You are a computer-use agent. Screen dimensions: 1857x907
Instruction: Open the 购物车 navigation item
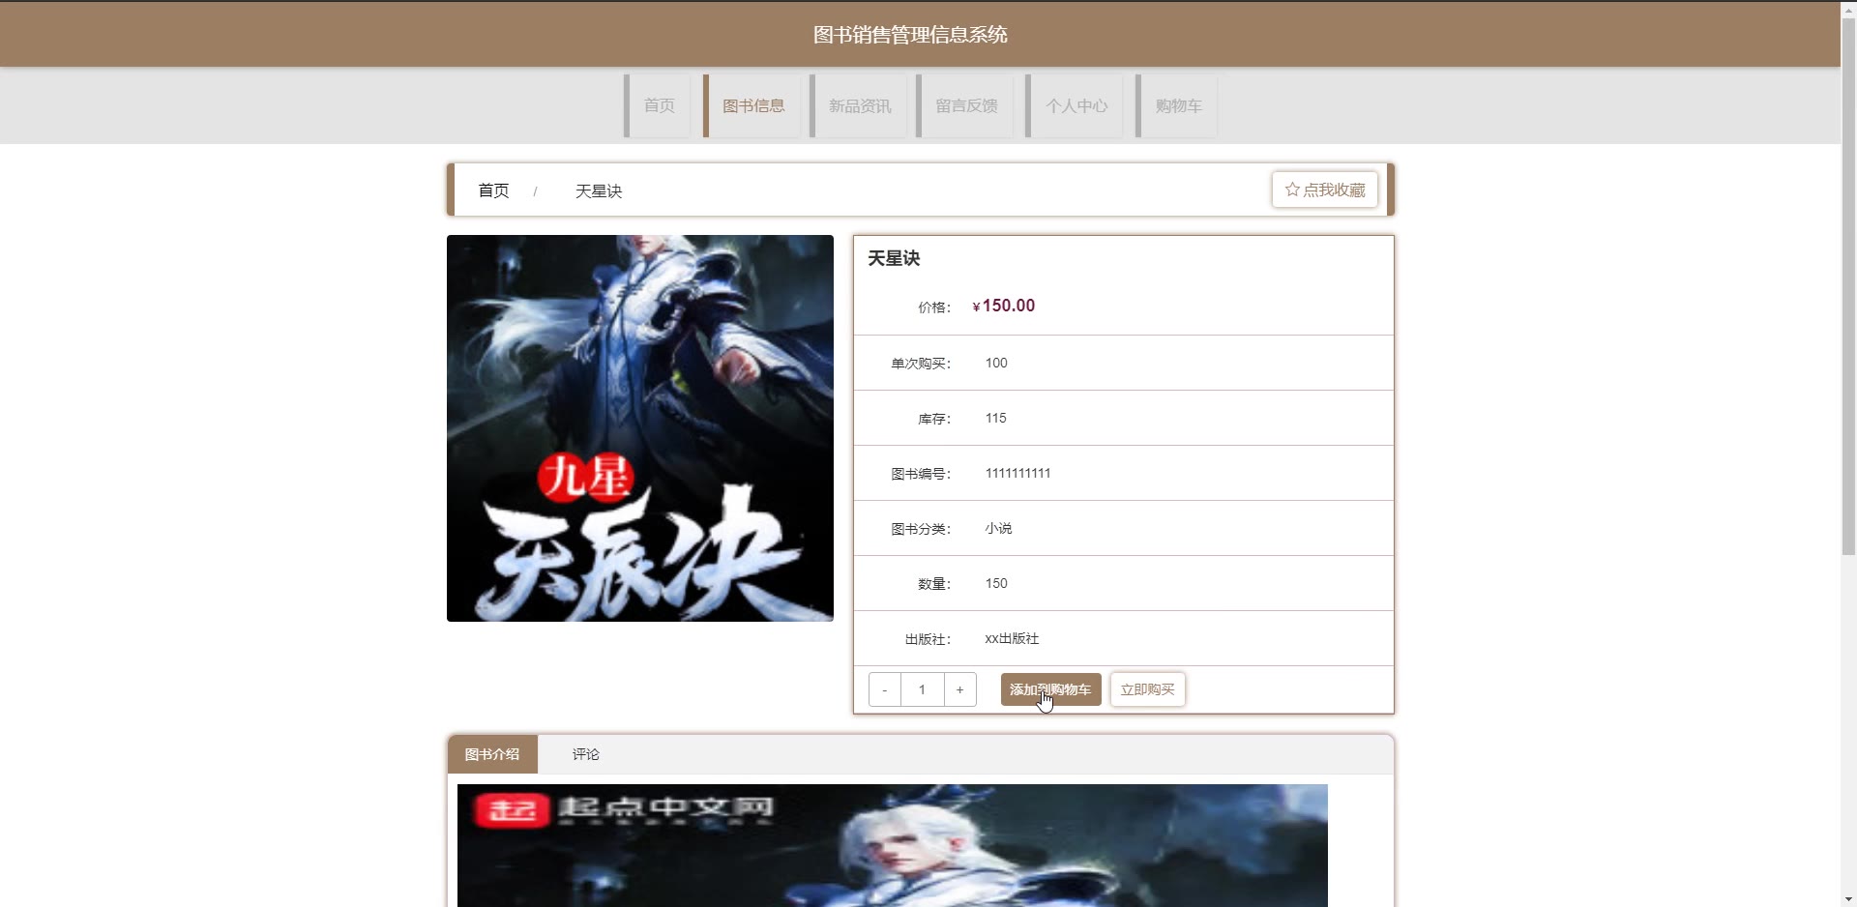pos(1178,105)
